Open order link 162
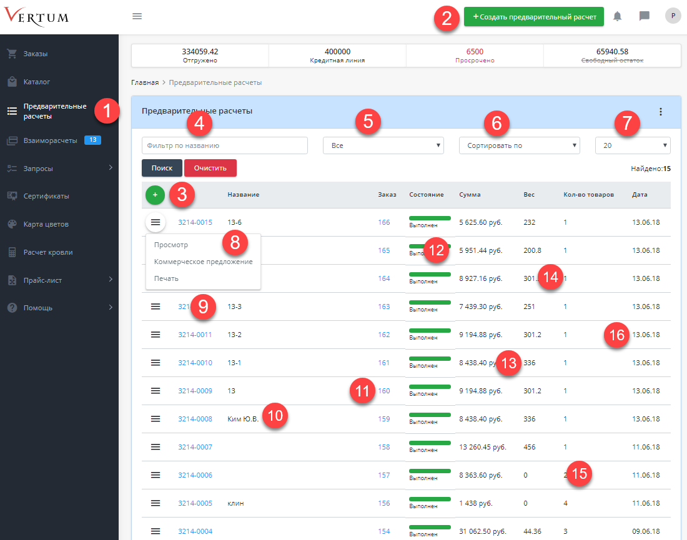 [383, 335]
